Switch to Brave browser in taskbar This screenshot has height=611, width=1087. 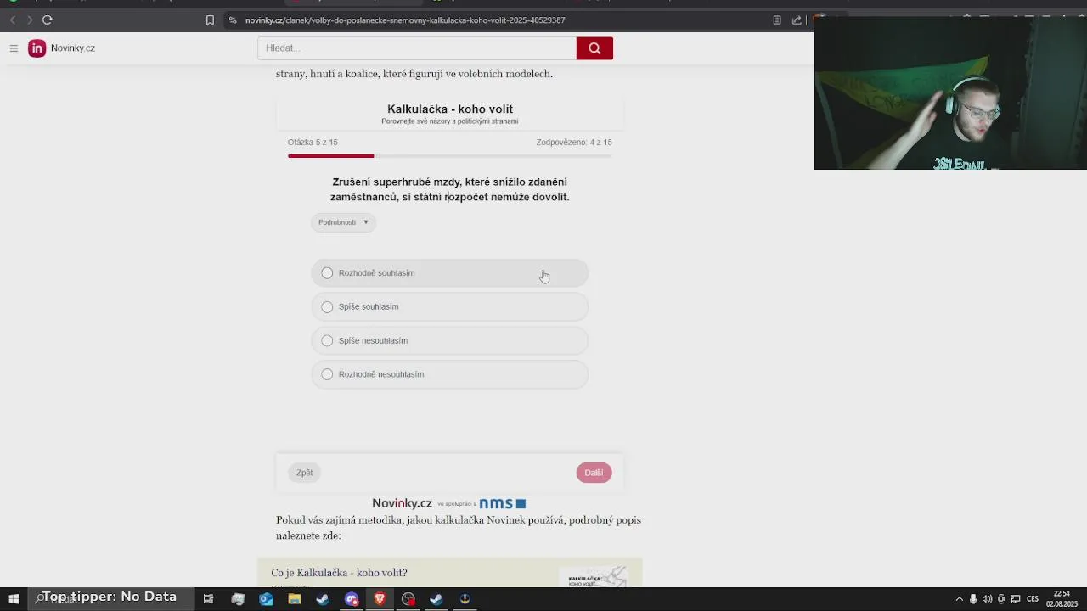(380, 599)
